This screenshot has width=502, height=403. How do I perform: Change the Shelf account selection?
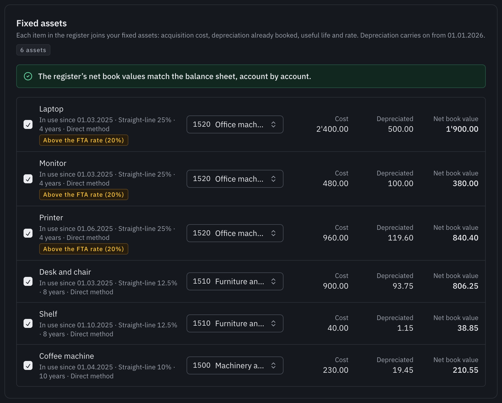point(235,323)
